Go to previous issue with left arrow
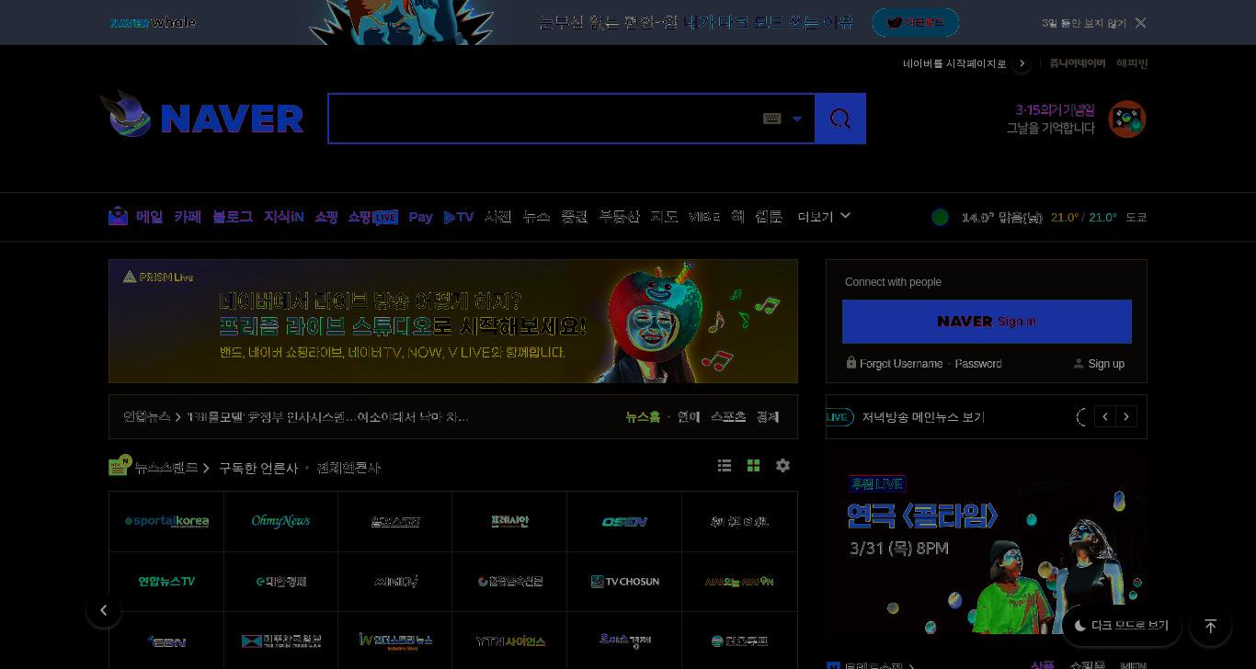The height and width of the screenshot is (669, 1256). click(x=1105, y=416)
